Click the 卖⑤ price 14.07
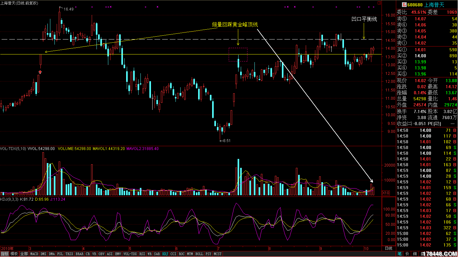The width and height of the screenshot is (458, 257). 420,19
